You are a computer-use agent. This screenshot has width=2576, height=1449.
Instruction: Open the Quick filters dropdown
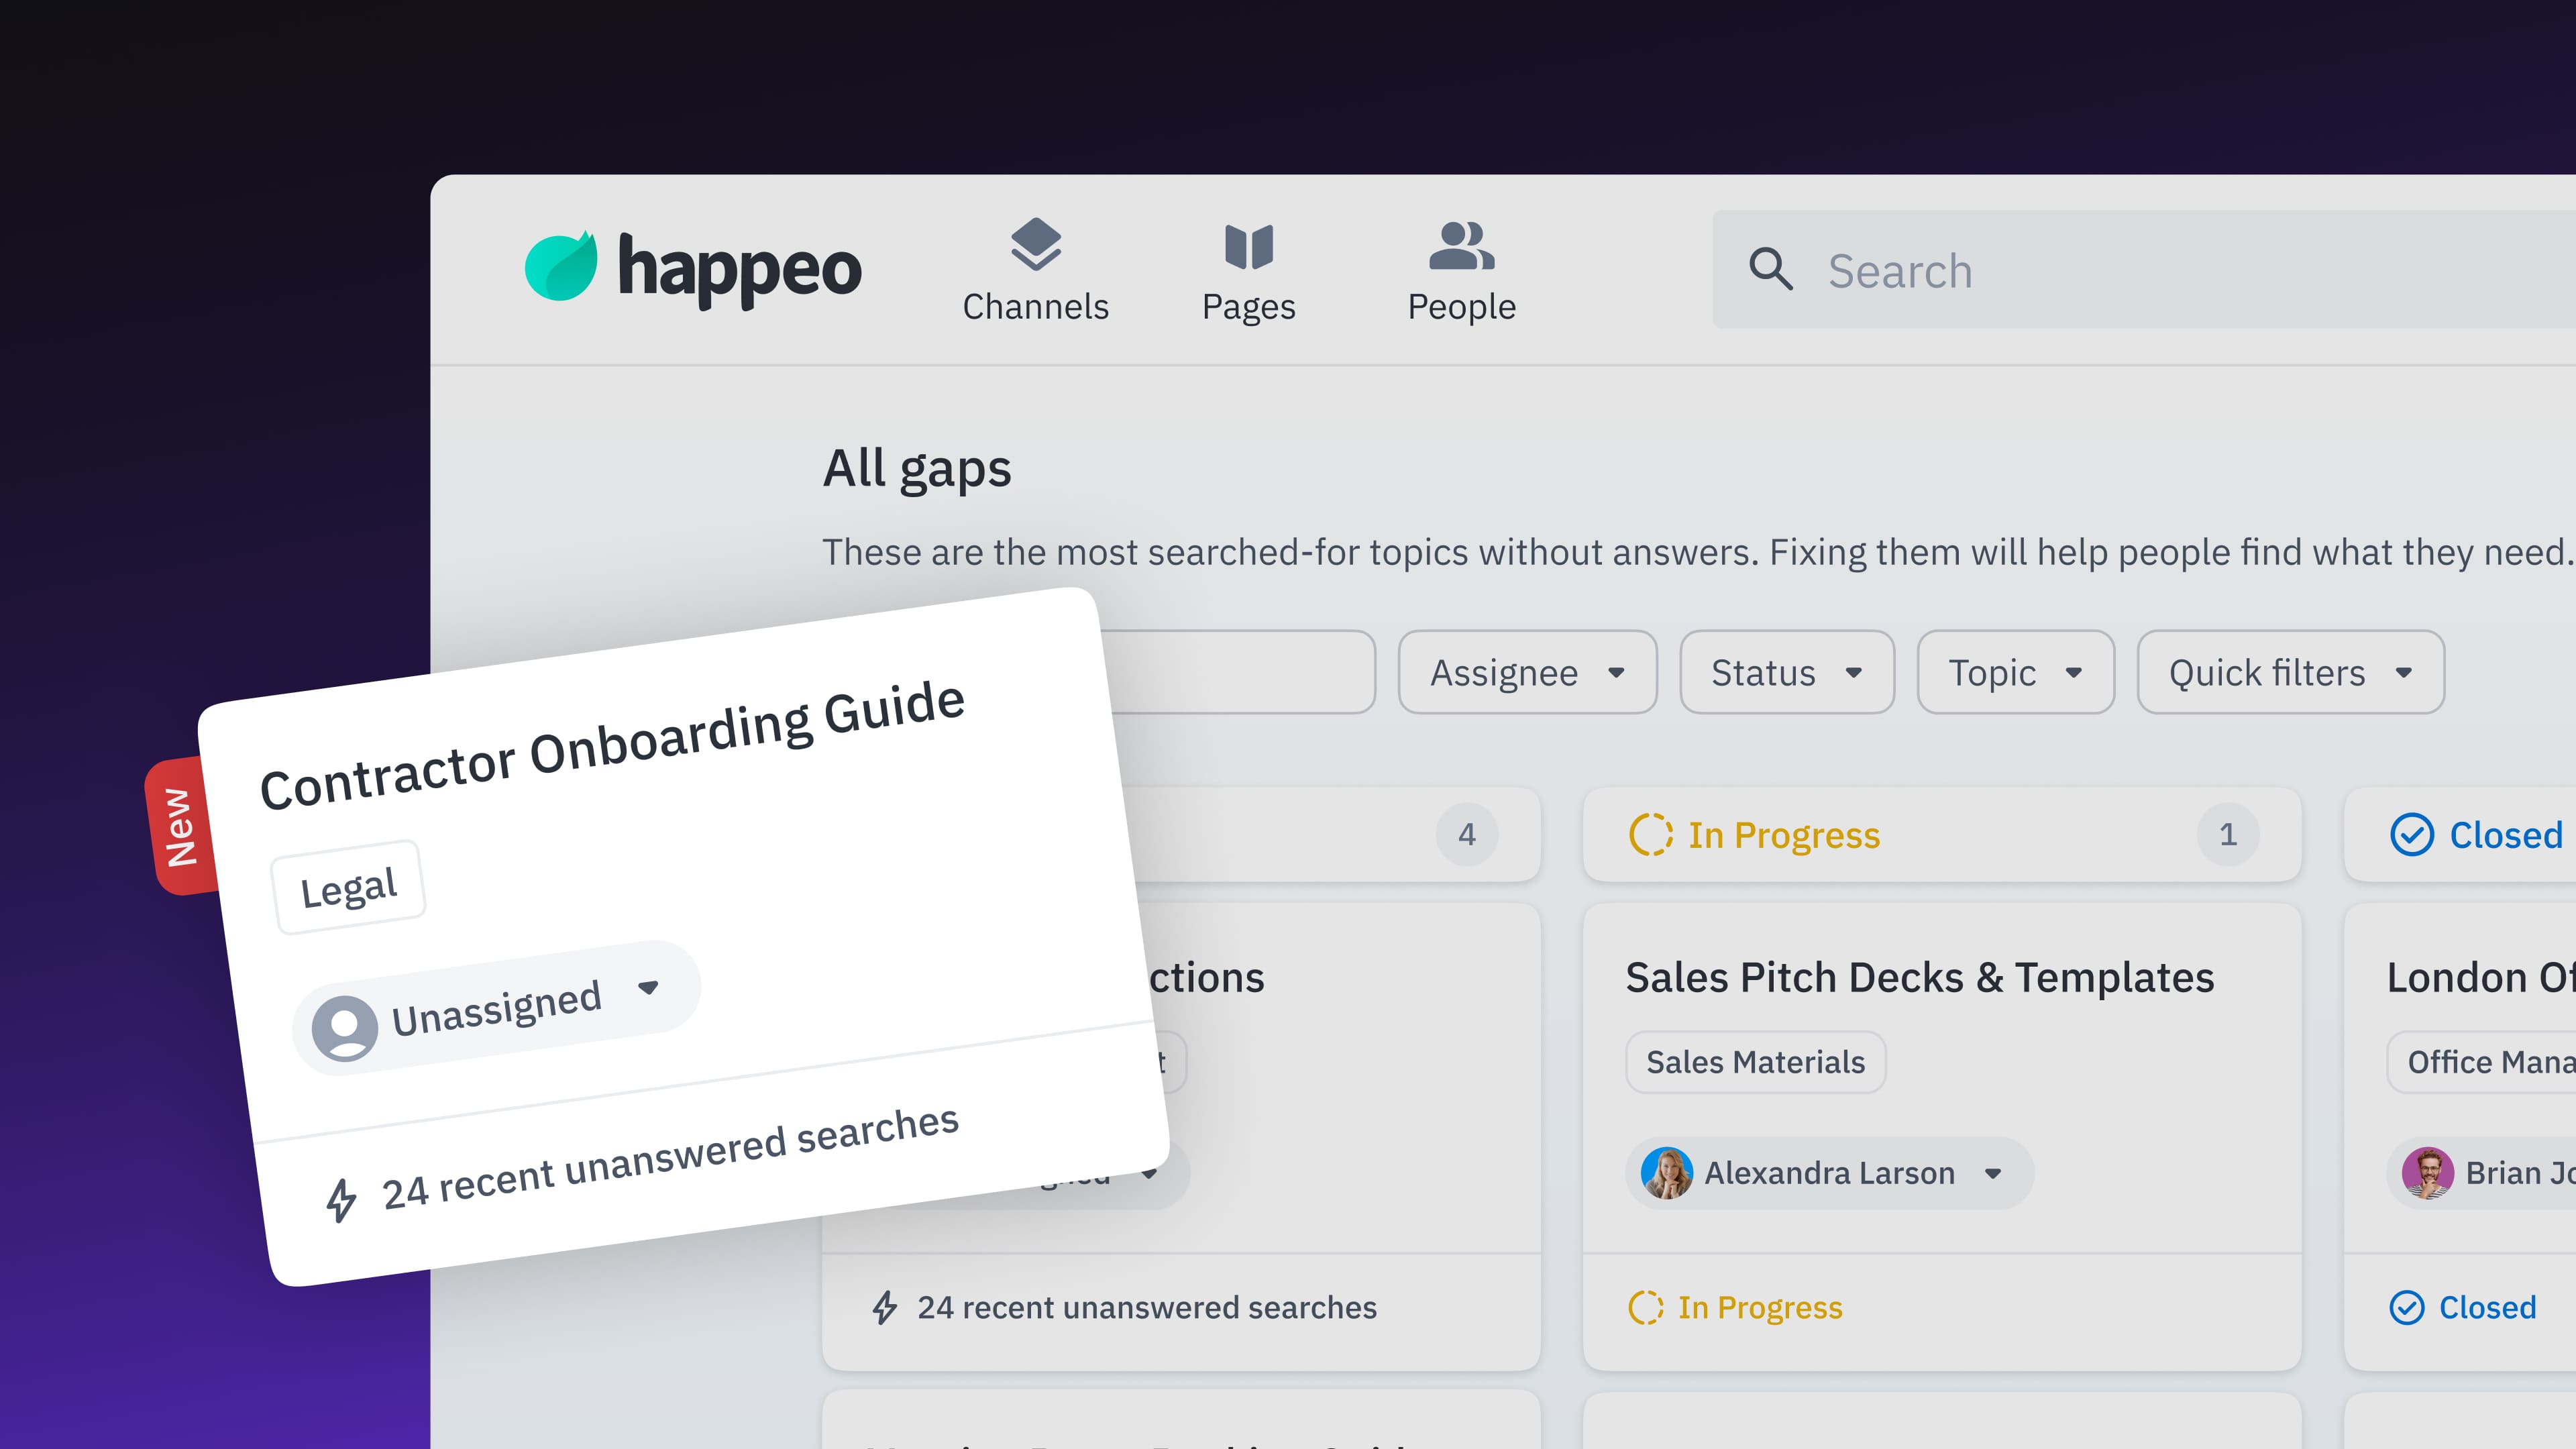[2290, 673]
